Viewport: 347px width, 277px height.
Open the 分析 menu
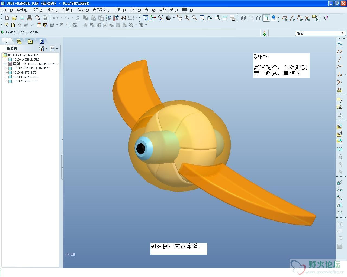(68, 10)
